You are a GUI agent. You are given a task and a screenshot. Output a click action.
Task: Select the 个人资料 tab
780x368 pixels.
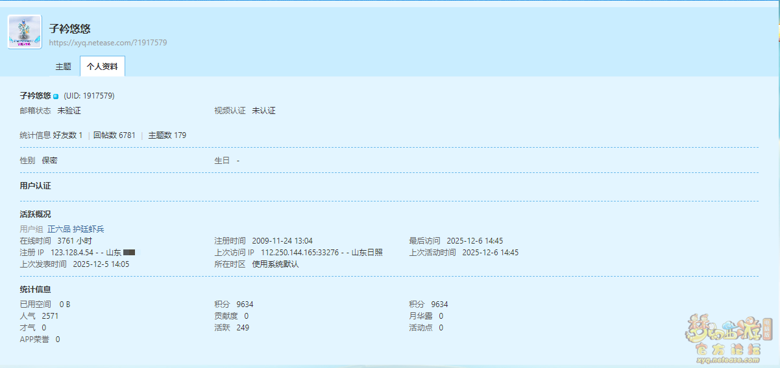(x=103, y=67)
